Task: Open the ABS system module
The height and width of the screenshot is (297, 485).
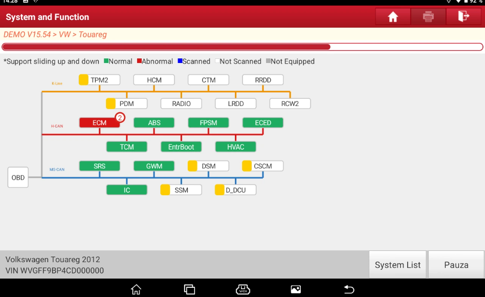Action: tap(154, 123)
